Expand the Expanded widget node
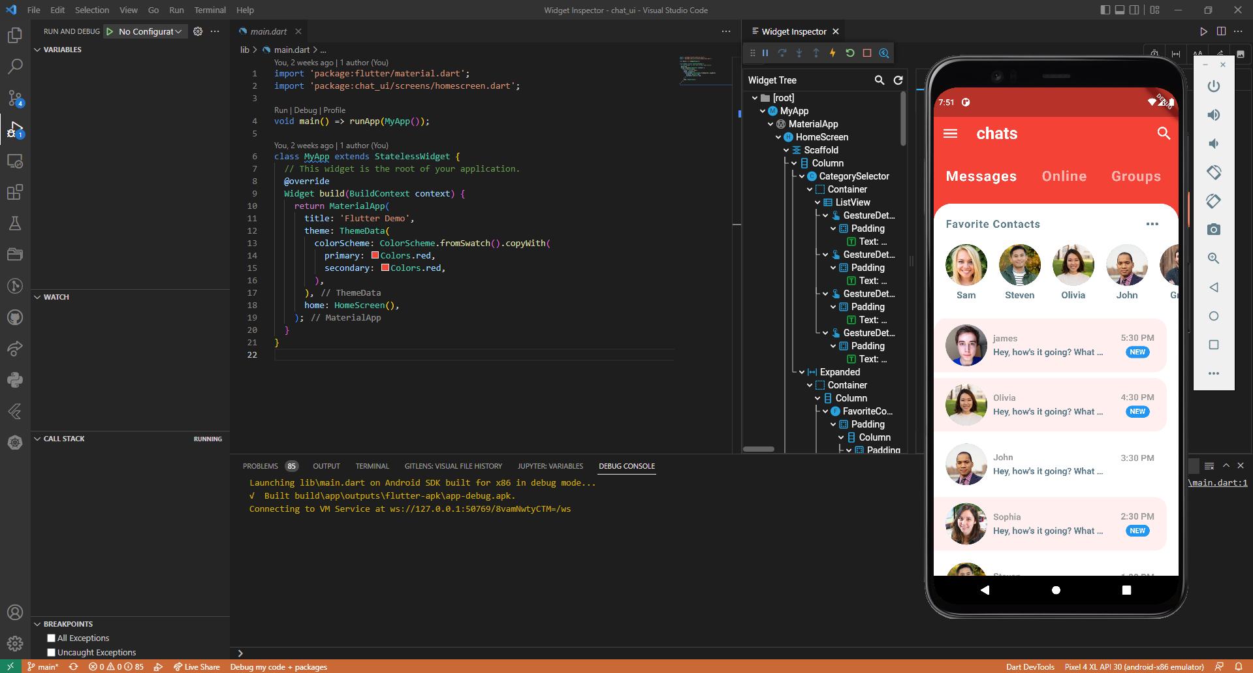The height and width of the screenshot is (673, 1253). click(x=802, y=371)
